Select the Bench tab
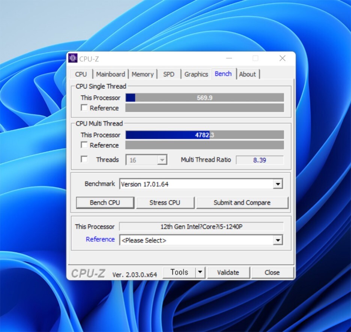The height and width of the screenshot is (332, 351). click(x=223, y=74)
